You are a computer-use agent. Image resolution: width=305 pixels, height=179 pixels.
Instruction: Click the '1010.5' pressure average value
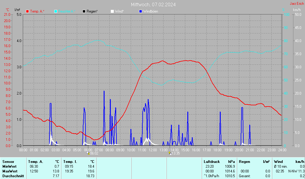(x=230, y=176)
